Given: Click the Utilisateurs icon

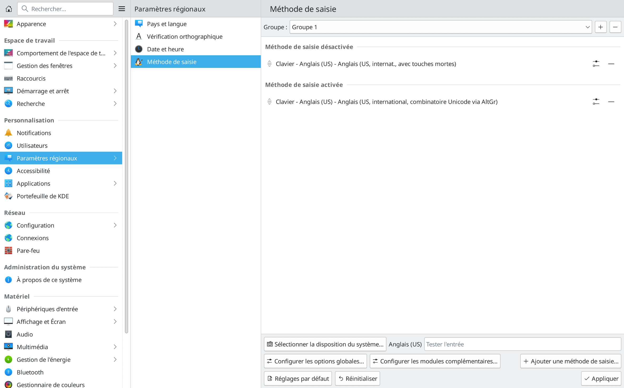Looking at the screenshot, I should (8, 145).
